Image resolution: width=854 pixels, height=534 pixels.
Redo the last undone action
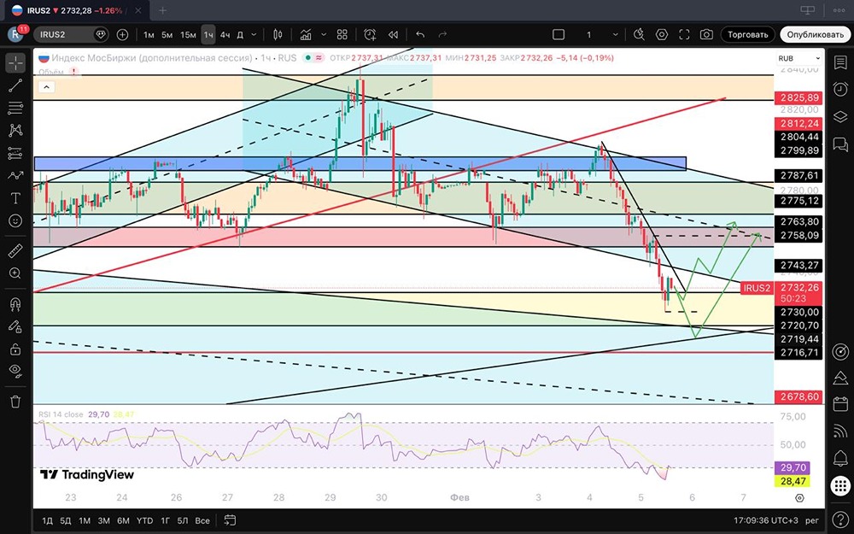(442, 34)
